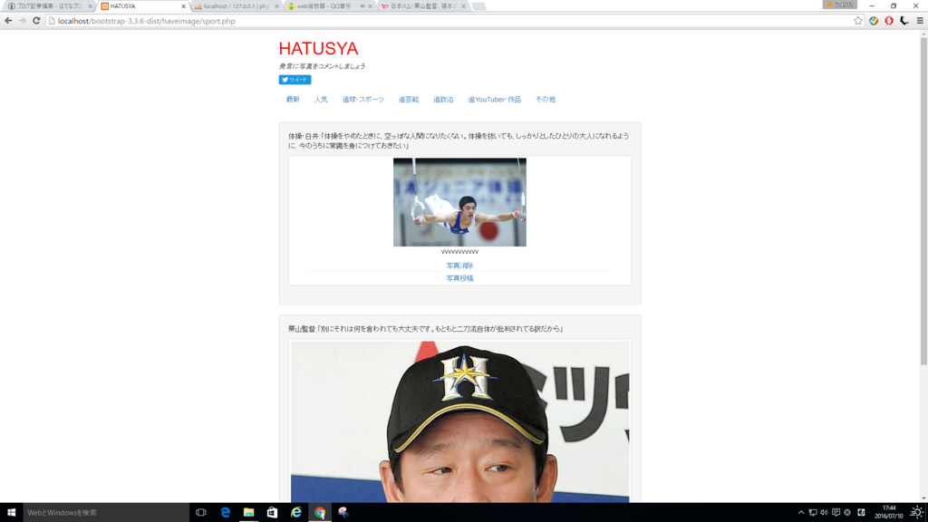Click the 体操・白井 quote text
The height and width of the screenshot is (522, 928).
click(x=459, y=140)
